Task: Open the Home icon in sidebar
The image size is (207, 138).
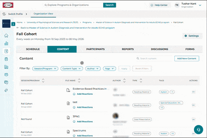Action: point(6,36)
